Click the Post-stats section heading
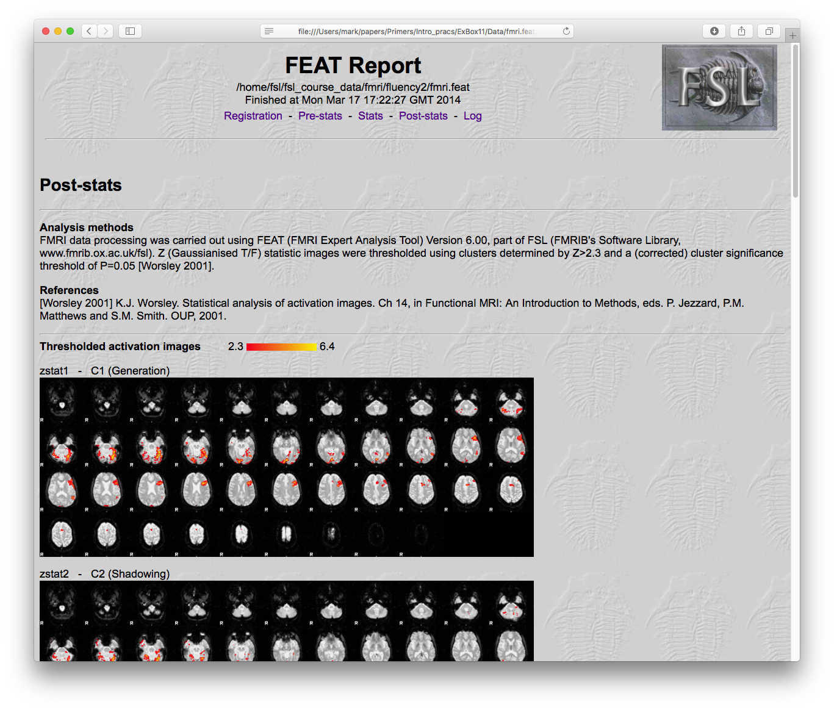This screenshot has width=834, height=710. (x=81, y=185)
